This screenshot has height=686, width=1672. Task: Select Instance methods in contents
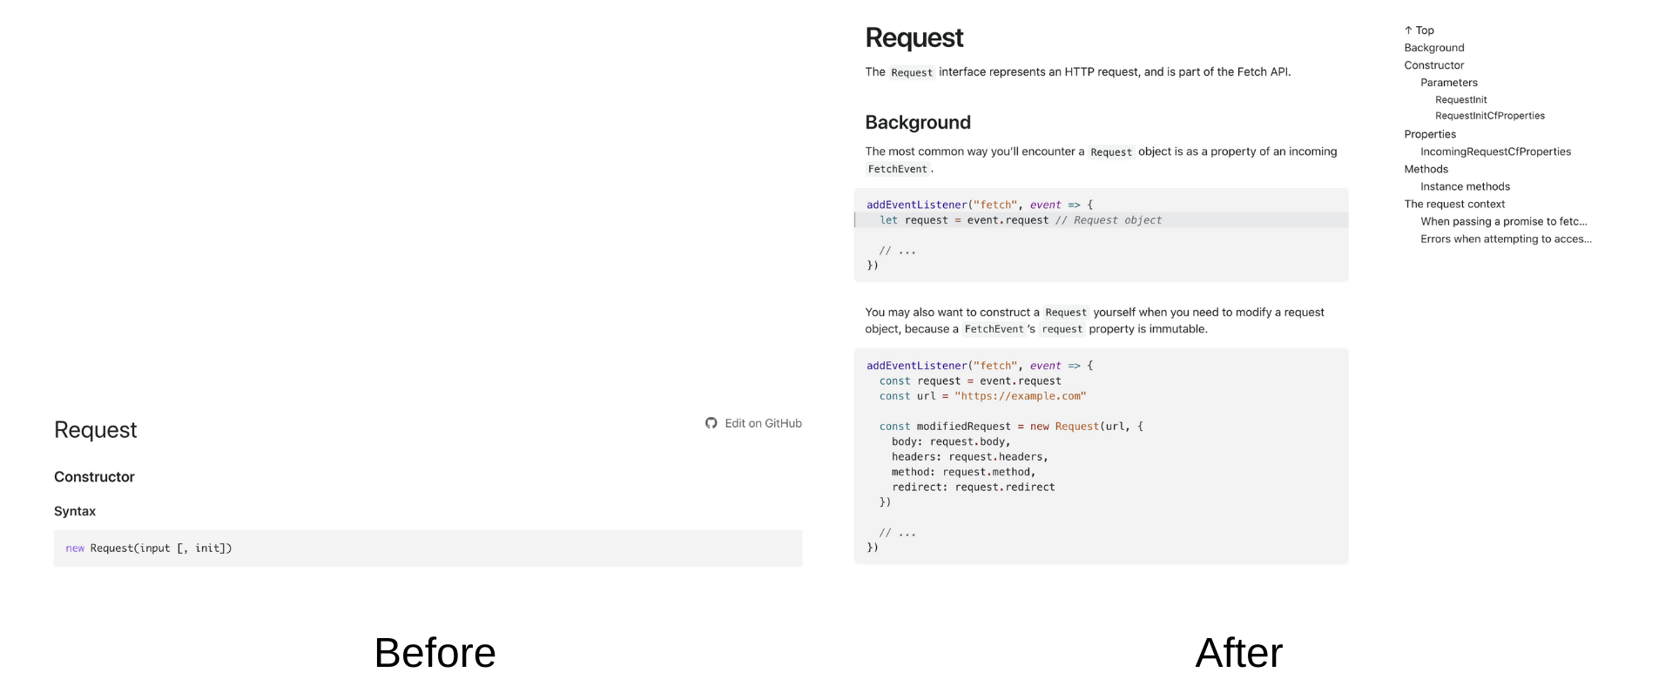1465,186
